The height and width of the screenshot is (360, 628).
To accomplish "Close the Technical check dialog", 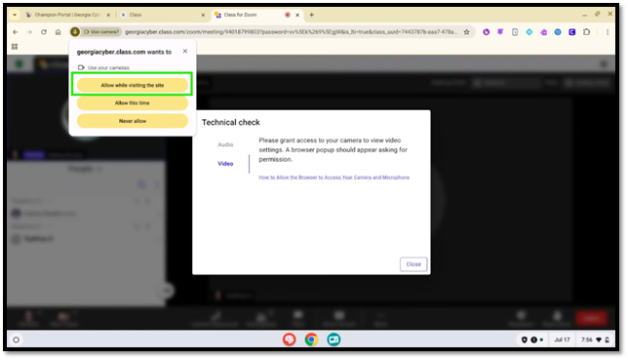I will pyautogui.click(x=413, y=264).
